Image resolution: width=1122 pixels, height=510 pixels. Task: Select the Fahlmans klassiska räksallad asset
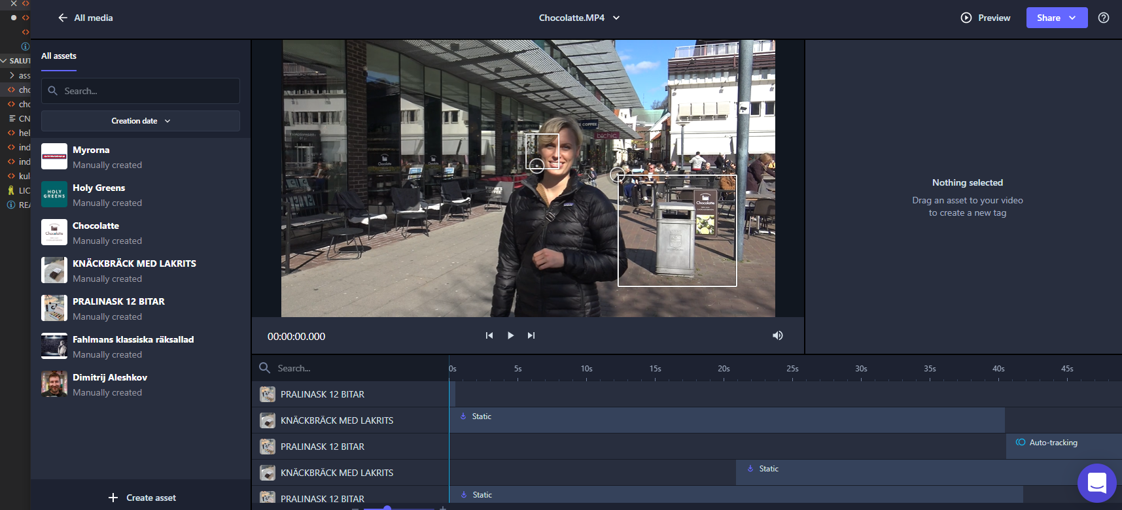click(141, 347)
